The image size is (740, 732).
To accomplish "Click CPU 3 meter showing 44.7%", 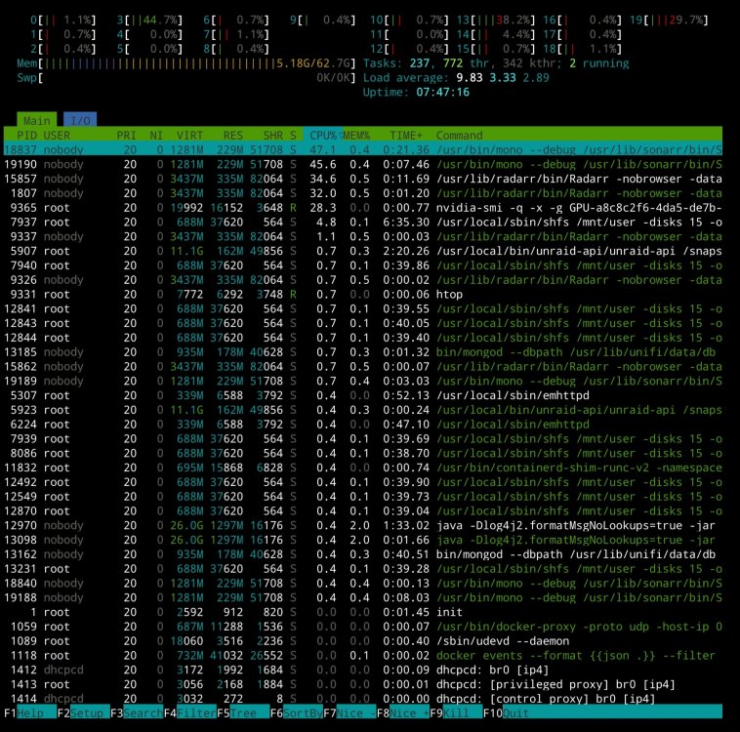I will pos(149,20).
